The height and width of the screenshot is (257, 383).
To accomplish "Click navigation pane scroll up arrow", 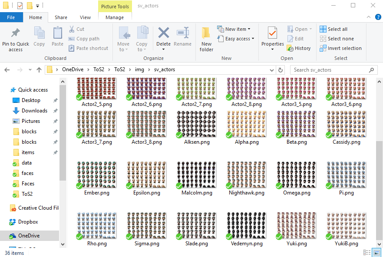I will pyautogui.click(x=63, y=82).
